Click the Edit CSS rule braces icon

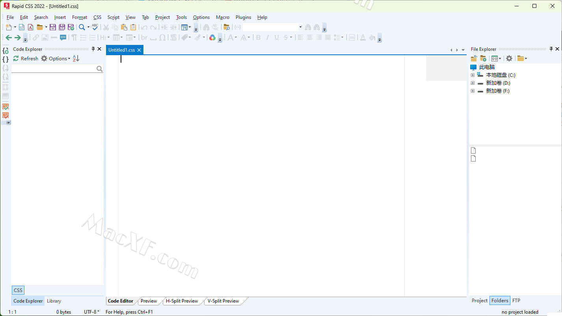(x=6, y=59)
